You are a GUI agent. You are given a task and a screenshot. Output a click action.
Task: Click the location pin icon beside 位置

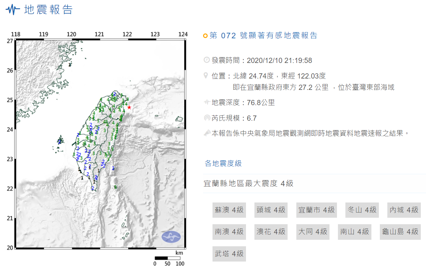(206, 76)
